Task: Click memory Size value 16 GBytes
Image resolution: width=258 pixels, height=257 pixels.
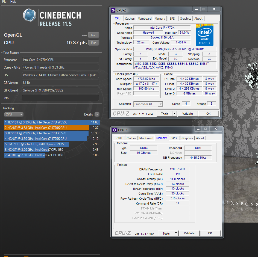Action: click(x=143, y=153)
